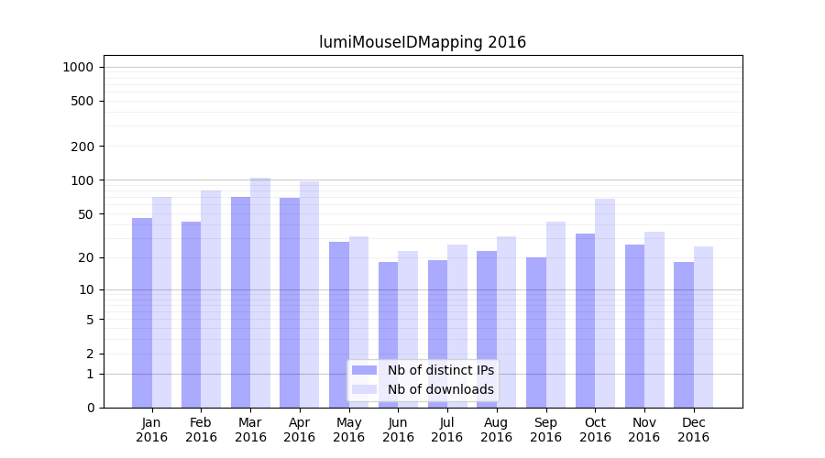Image resolution: width=825 pixels, height=458 pixels.
Task: Select the Oct 2016 downloads bar
Action: 605,303
